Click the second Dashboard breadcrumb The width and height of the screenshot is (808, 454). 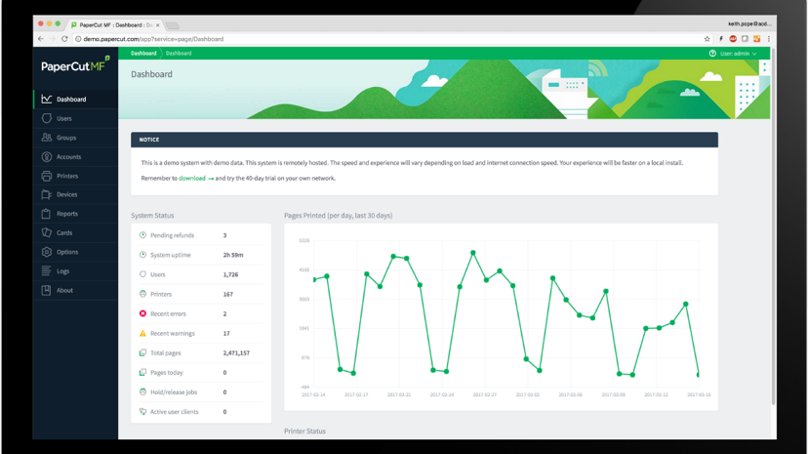(x=179, y=54)
